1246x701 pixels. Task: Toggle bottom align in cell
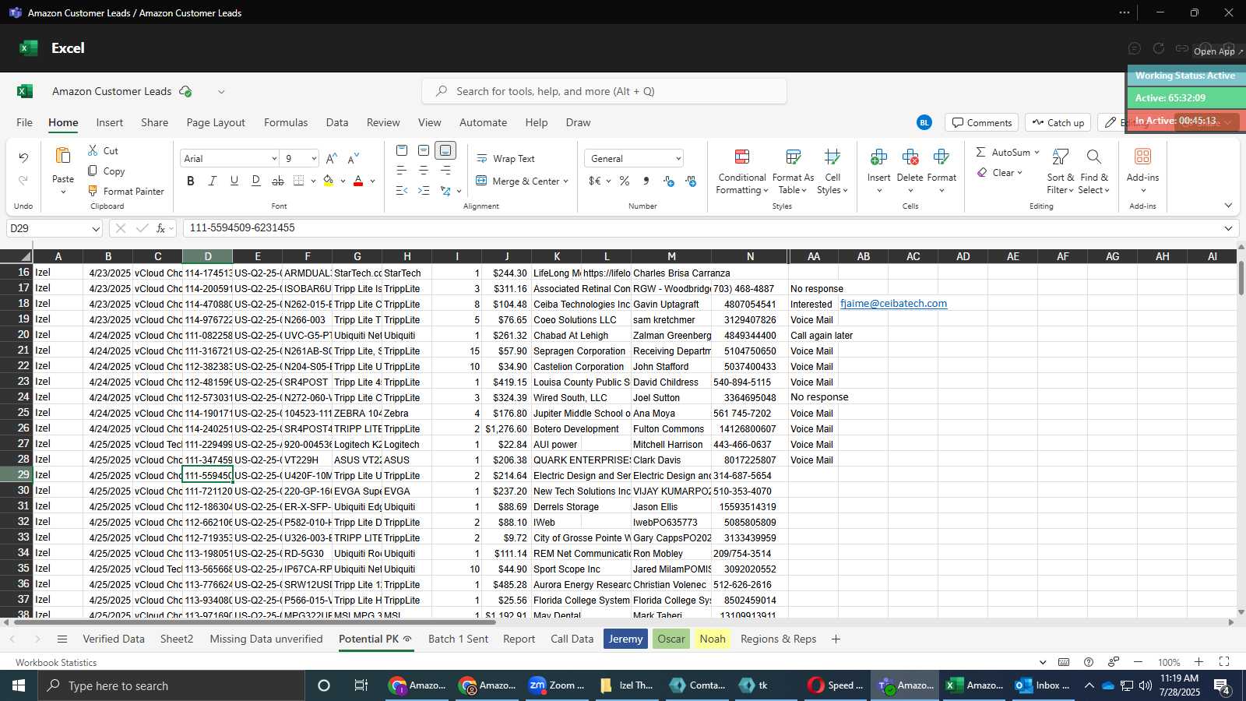(445, 150)
